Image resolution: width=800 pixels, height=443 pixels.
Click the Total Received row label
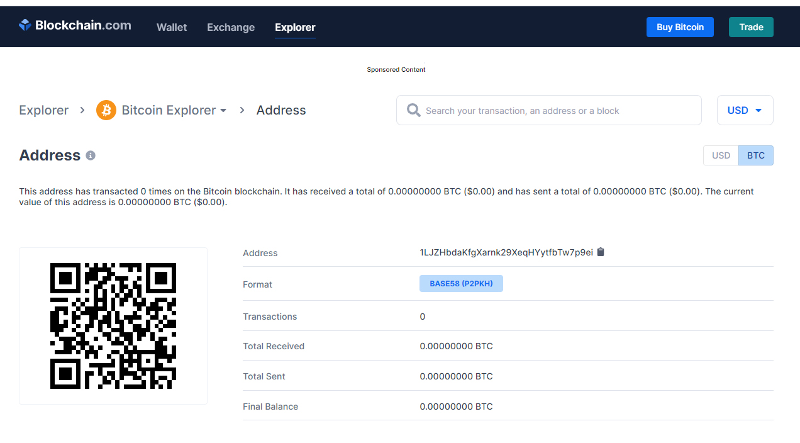tap(274, 346)
